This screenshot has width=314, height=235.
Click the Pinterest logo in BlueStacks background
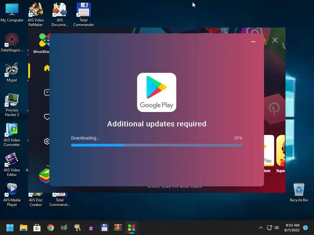coord(274,109)
